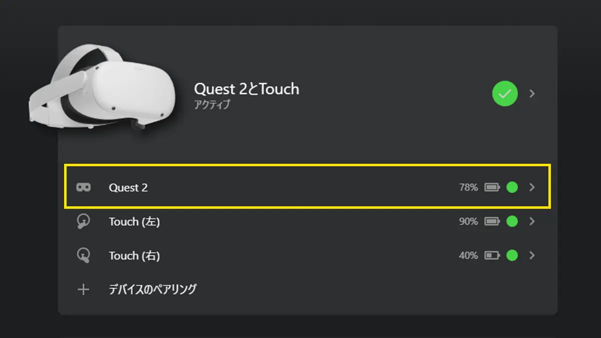Click the Quest 2 headset icon
Image resolution: width=601 pixels, height=338 pixels.
pyautogui.click(x=83, y=187)
